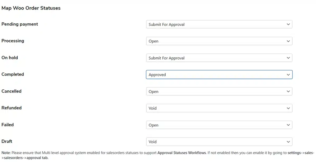The height and width of the screenshot is (162, 316).
Task: Open the Draft status dropdown
Action: (219, 142)
